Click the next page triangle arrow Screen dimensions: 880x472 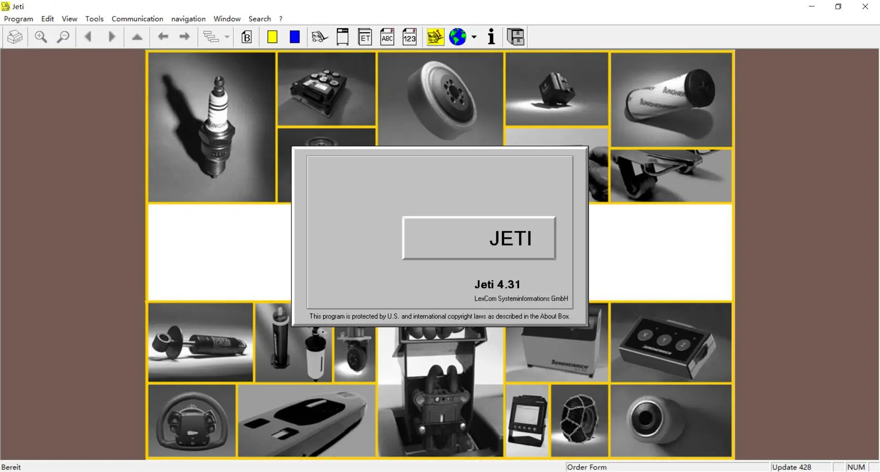[x=111, y=37]
